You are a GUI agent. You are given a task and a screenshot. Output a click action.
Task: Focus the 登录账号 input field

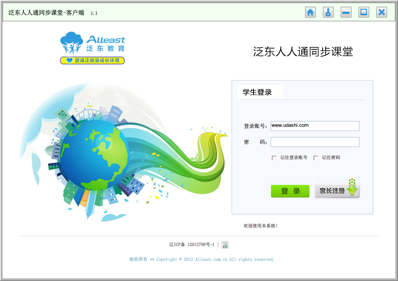point(315,126)
